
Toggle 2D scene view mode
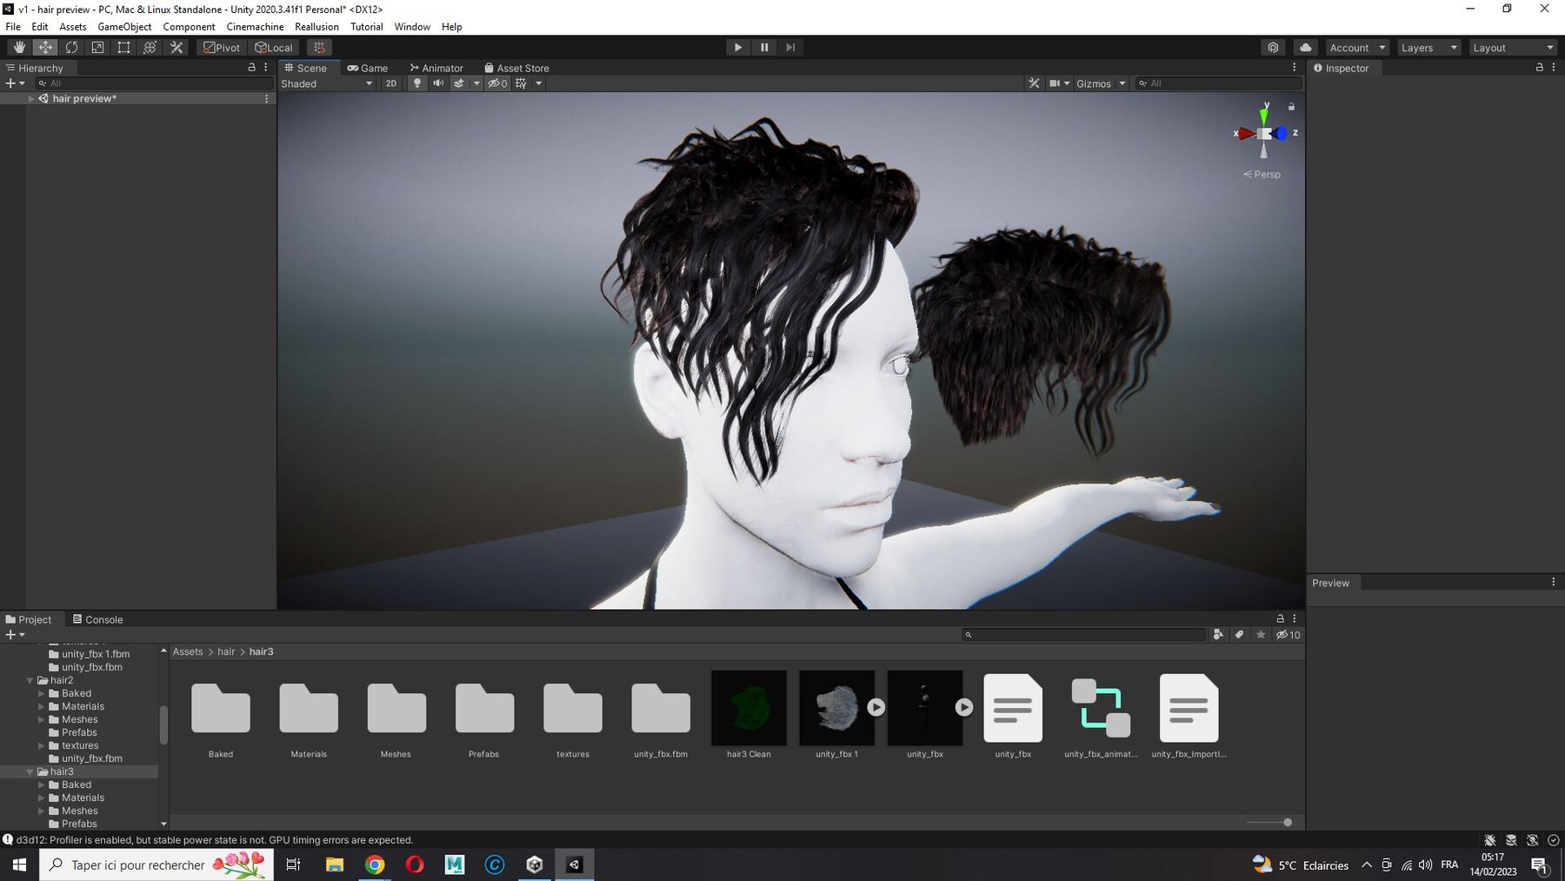coord(391,83)
